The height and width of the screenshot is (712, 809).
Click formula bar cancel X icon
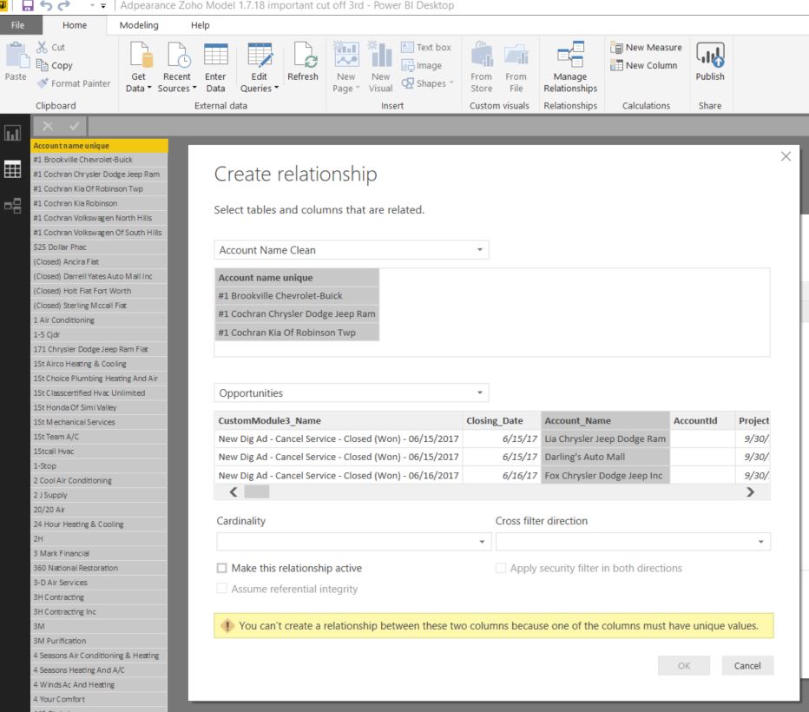(48, 126)
